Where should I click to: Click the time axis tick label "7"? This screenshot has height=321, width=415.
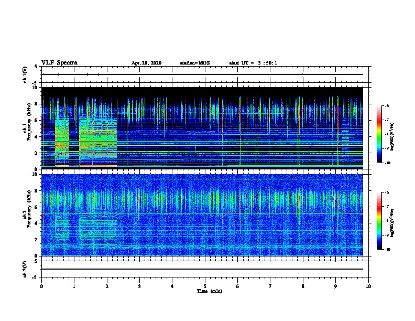[x=270, y=286]
